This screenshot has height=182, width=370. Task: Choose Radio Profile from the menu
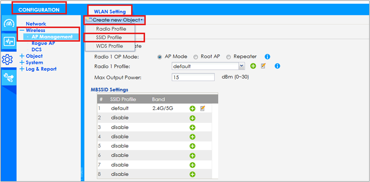(x=111, y=29)
